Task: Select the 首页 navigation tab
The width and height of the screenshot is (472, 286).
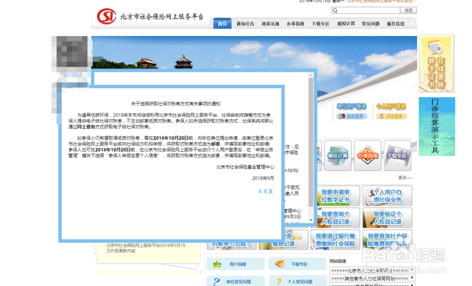Action: [222, 24]
